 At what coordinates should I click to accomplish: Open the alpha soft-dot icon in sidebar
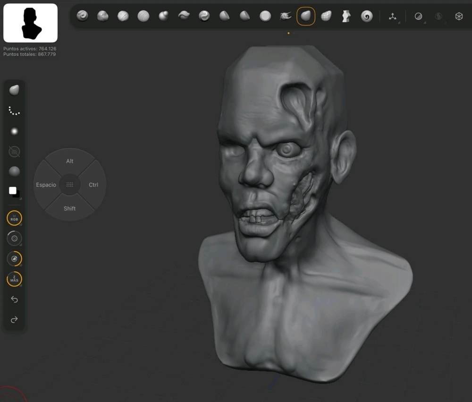[14, 131]
